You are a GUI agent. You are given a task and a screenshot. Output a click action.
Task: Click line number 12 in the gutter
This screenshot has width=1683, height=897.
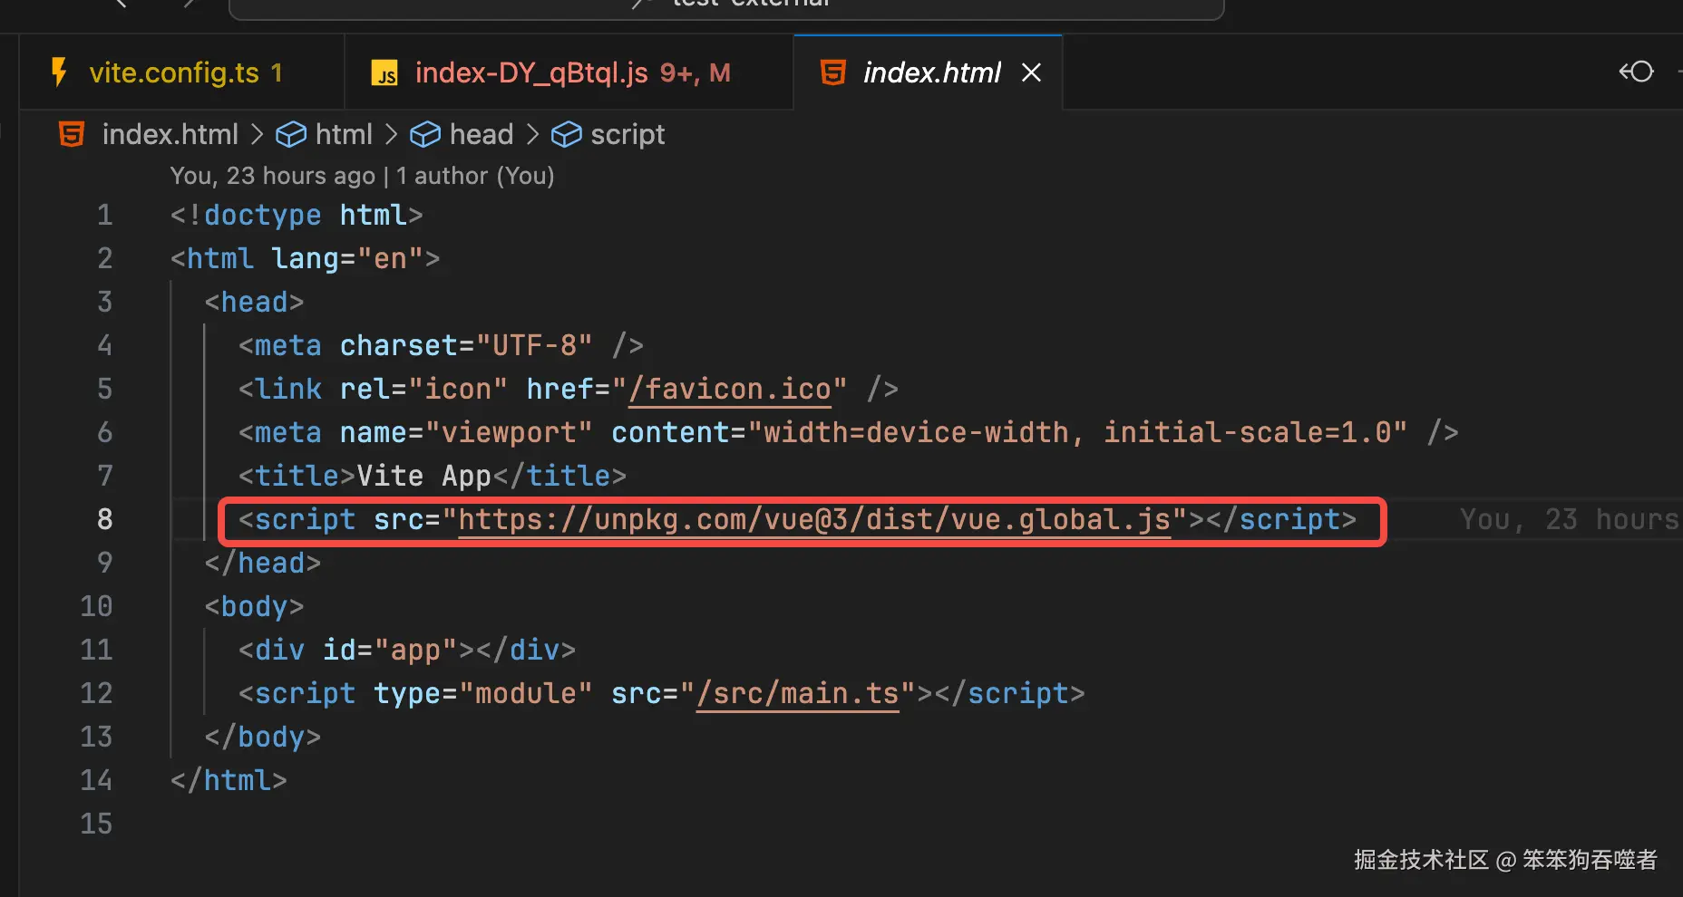pyautogui.click(x=96, y=693)
